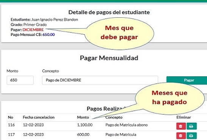The image size is (207, 140).
Task: Print receipt for payment 117
Action: [x=191, y=136]
